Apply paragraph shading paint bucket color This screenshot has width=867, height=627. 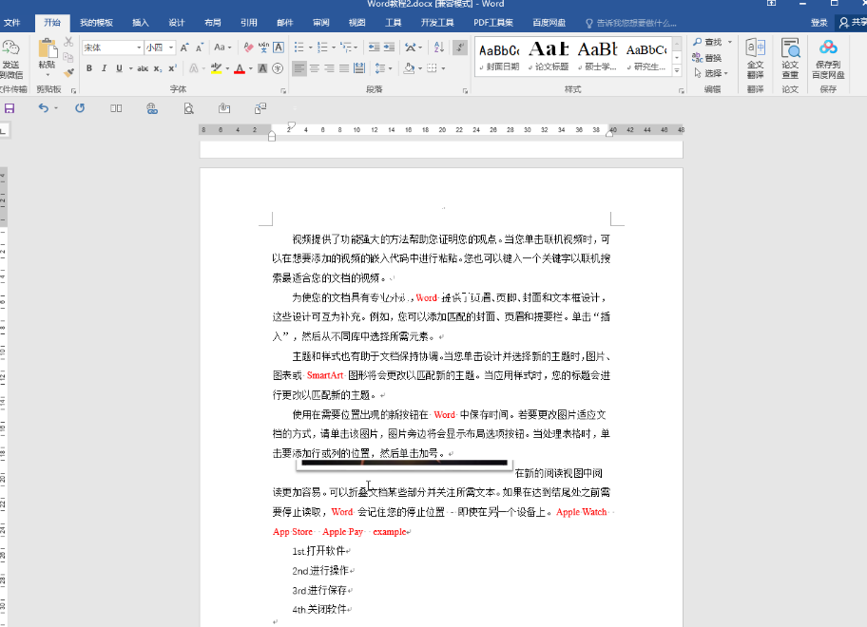[409, 68]
